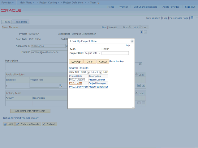Open the Favorites menu
198x148 pixels.
pyautogui.click(x=7, y=2)
